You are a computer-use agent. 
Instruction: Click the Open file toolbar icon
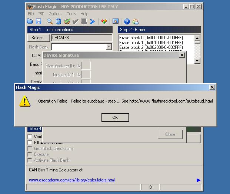[30, 21]
